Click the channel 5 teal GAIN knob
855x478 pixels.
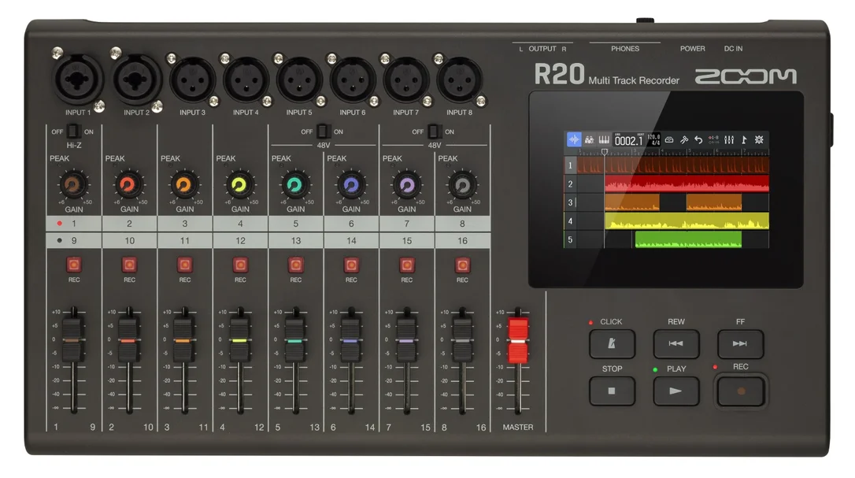pos(295,186)
